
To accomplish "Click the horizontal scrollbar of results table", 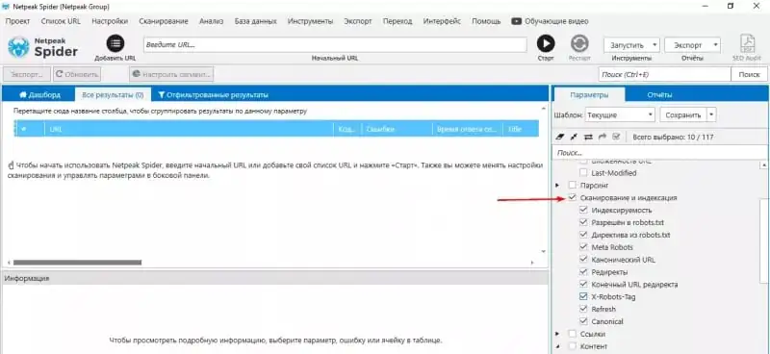I will tap(78, 263).
